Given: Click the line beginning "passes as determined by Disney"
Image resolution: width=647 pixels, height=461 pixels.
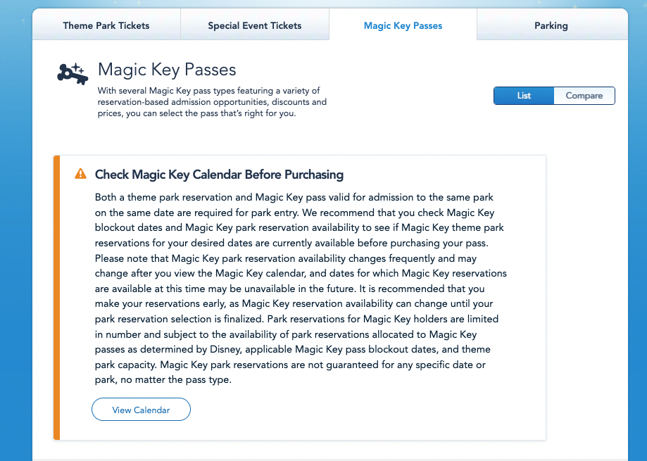Looking at the screenshot, I should coord(293,349).
